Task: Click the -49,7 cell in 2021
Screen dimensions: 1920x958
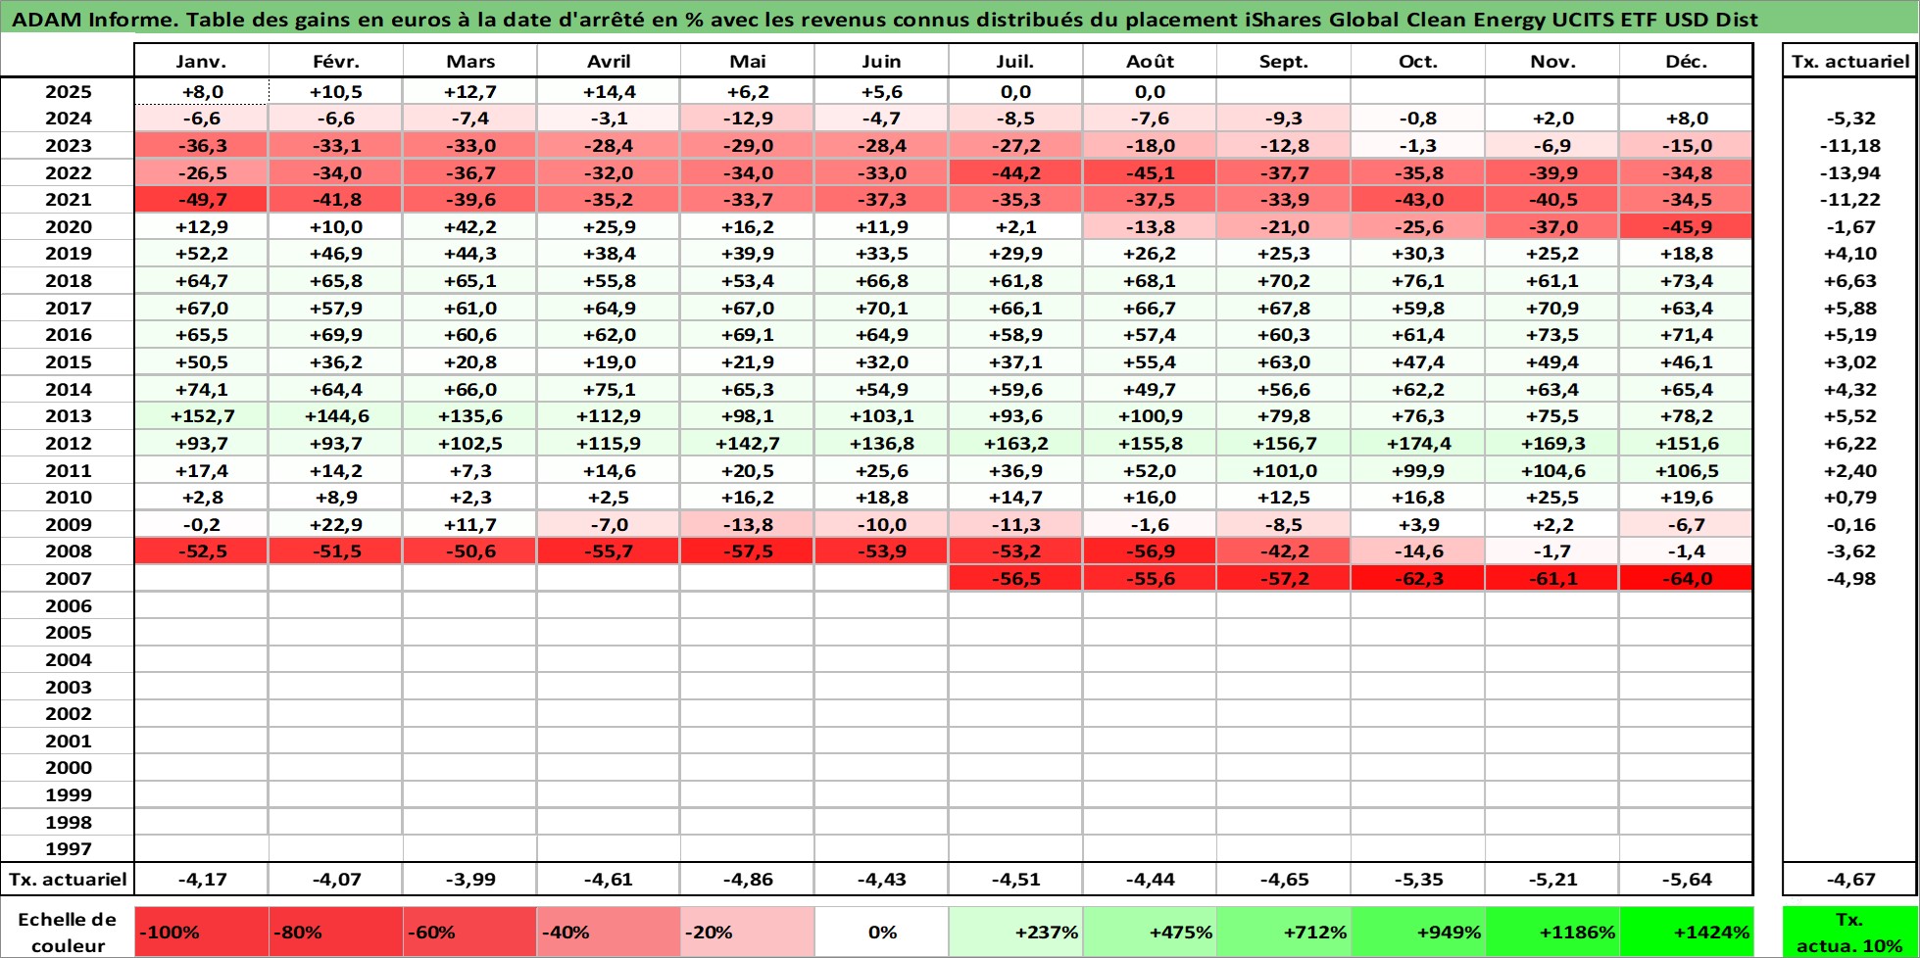Action: [x=201, y=199]
